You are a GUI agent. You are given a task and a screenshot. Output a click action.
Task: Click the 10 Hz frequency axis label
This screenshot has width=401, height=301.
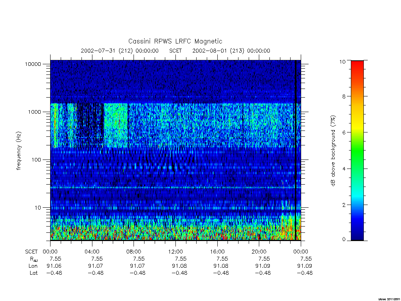(x=38, y=208)
